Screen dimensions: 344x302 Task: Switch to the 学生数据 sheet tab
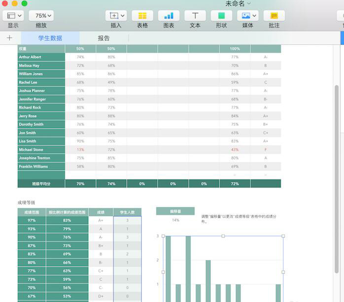point(50,38)
